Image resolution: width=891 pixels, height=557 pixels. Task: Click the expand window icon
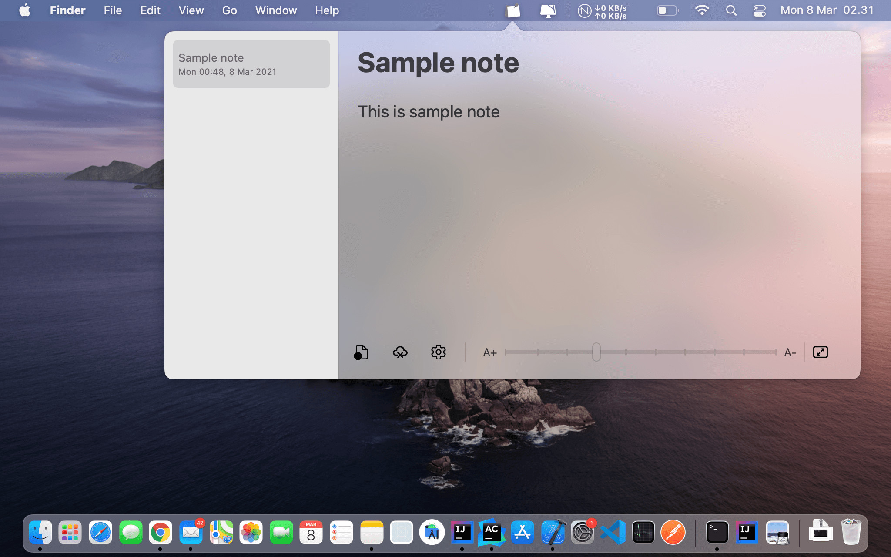click(x=820, y=352)
